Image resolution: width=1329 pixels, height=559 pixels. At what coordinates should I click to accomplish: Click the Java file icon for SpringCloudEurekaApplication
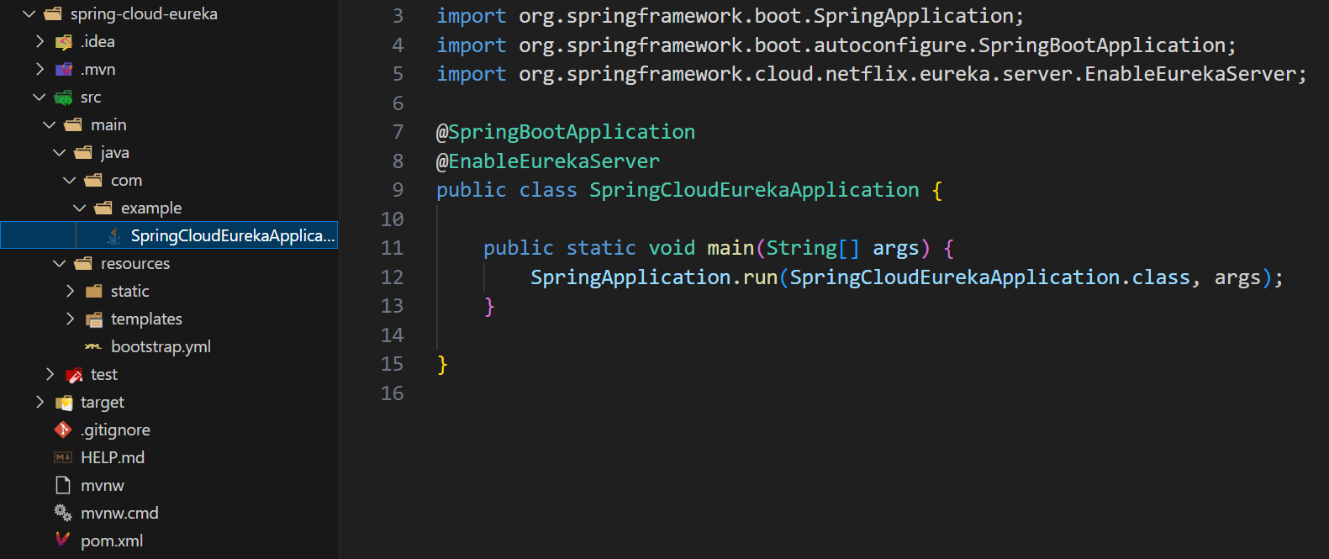point(113,236)
